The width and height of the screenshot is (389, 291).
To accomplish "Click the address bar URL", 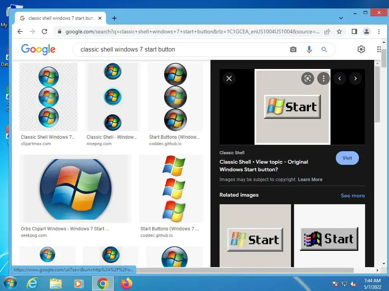I will 193,31.
